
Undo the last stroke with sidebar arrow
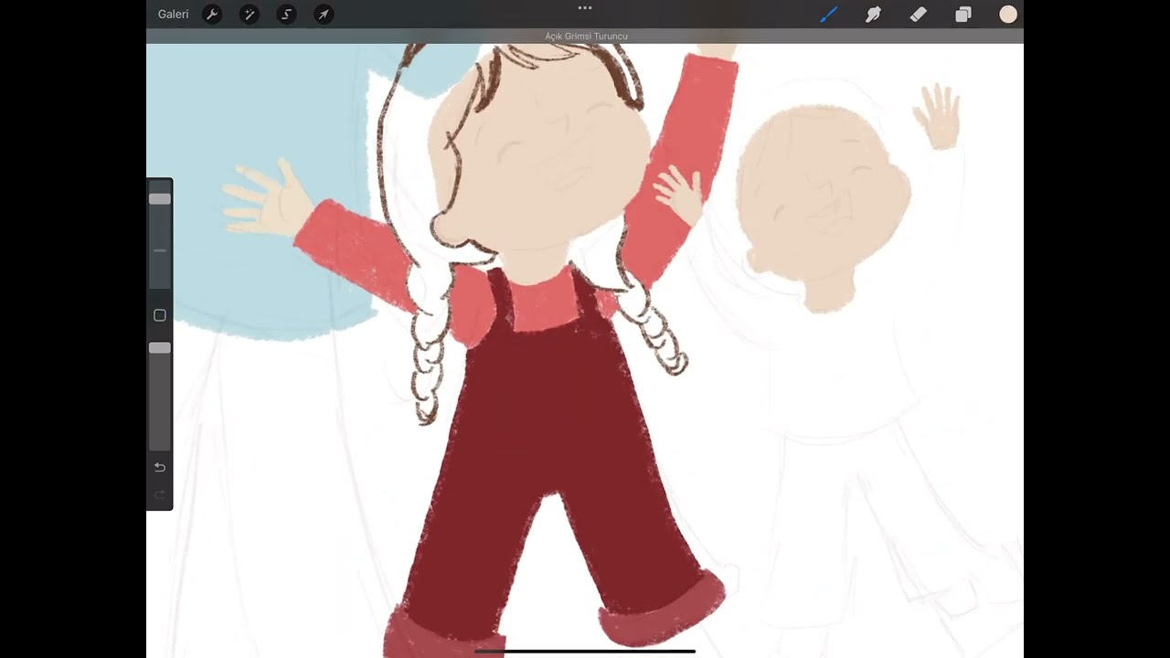click(160, 467)
